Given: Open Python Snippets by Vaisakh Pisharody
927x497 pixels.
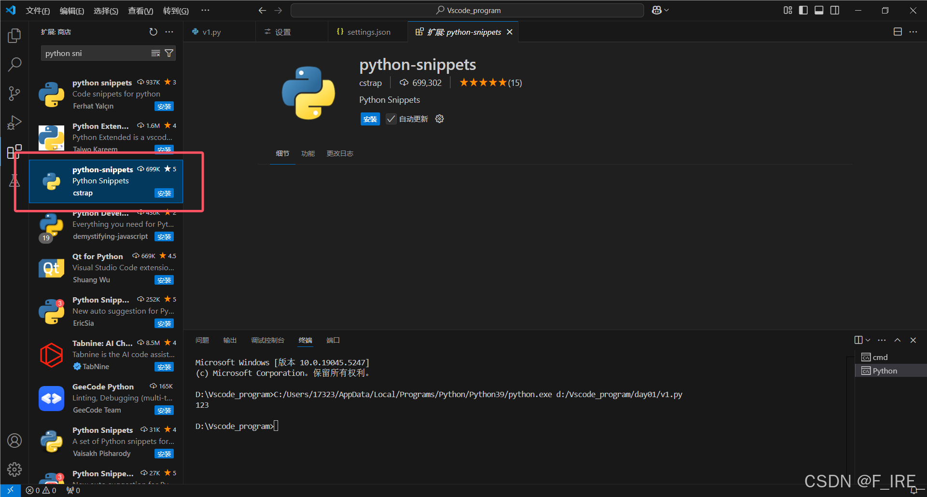Looking at the screenshot, I should [106, 442].
